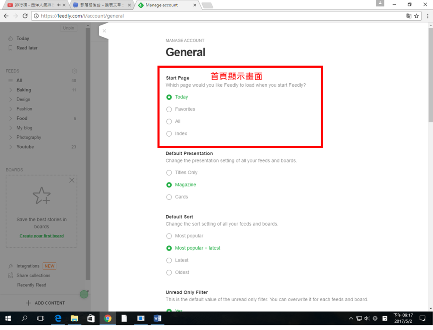This screenshot has height=330, width=433.
Task: Open File Explorer from taskbar
Action: (74, 319)
